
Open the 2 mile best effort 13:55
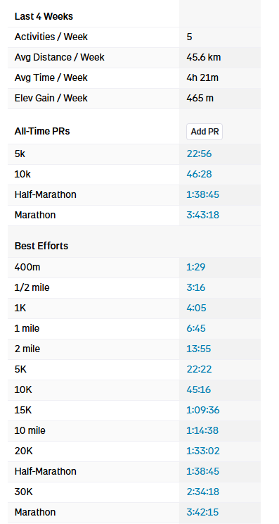(199, 349)
